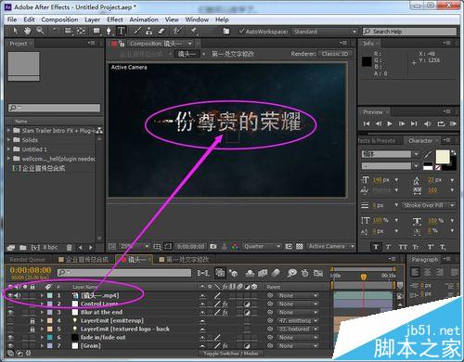
Task: Select the Pan Behind anchor point tool
Action: coord(81,31)
